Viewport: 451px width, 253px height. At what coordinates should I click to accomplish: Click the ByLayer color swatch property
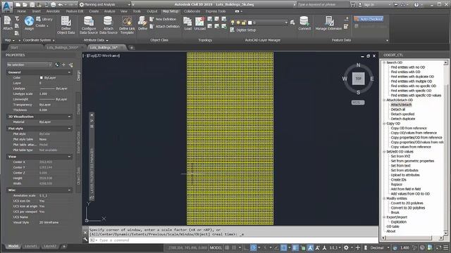click(x=41, y=78)
